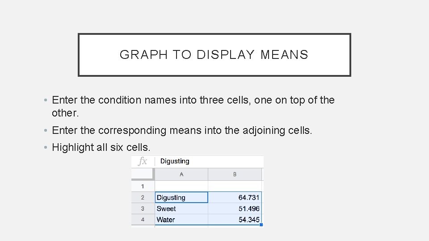Viewport: 429px width, 241px height.
Task: Click the blue fill handle square
Action: click(261, 225)
